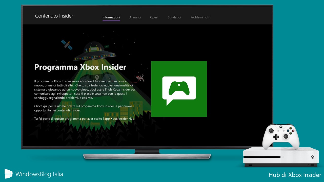Click the satellite illustration in the artwork
The image size is (324, 182).
pos(67,45)
